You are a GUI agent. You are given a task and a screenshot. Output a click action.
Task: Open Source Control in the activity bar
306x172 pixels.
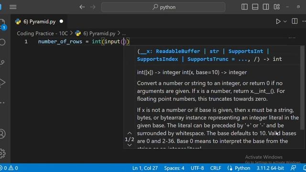point(2,63)
